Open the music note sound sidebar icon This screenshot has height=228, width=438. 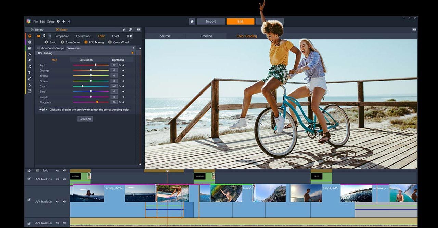(30, 67)
